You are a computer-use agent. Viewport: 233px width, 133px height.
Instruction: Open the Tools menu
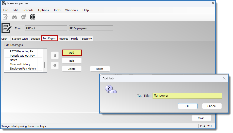57,10
